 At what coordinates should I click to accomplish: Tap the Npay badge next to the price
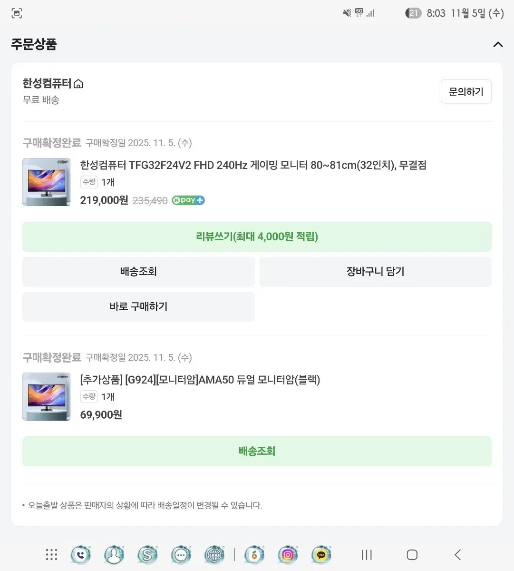click(187, 200)
